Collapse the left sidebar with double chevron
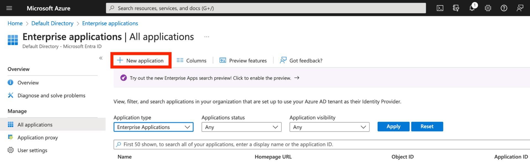The width and height of the screenshot is (530, 163). [x=101, y=58]
